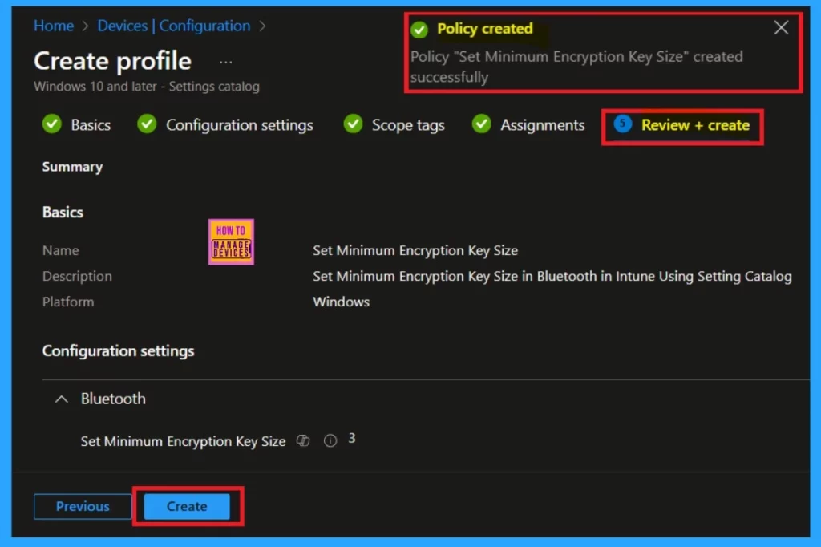Click the 'Policy created' notification title

coord(485,28)
